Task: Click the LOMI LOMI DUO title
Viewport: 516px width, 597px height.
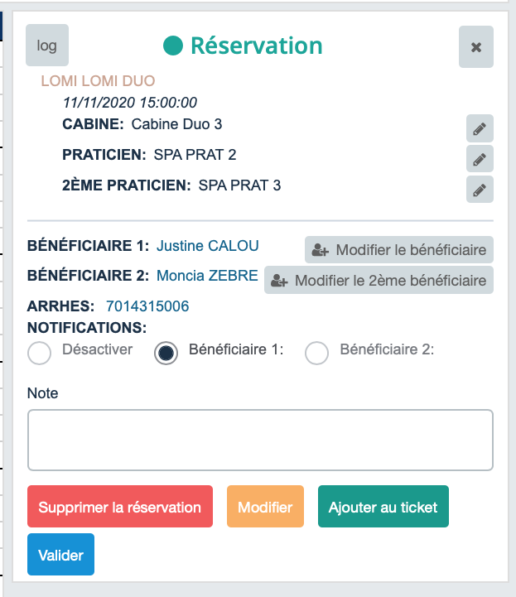Action: click(x=98, y=81)
